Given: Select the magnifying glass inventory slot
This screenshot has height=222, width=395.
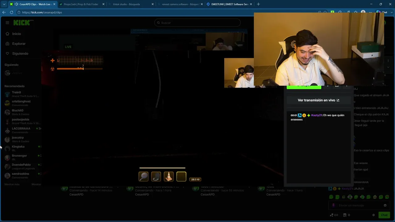Looking at the screenshot, I should tap(143, 176).
